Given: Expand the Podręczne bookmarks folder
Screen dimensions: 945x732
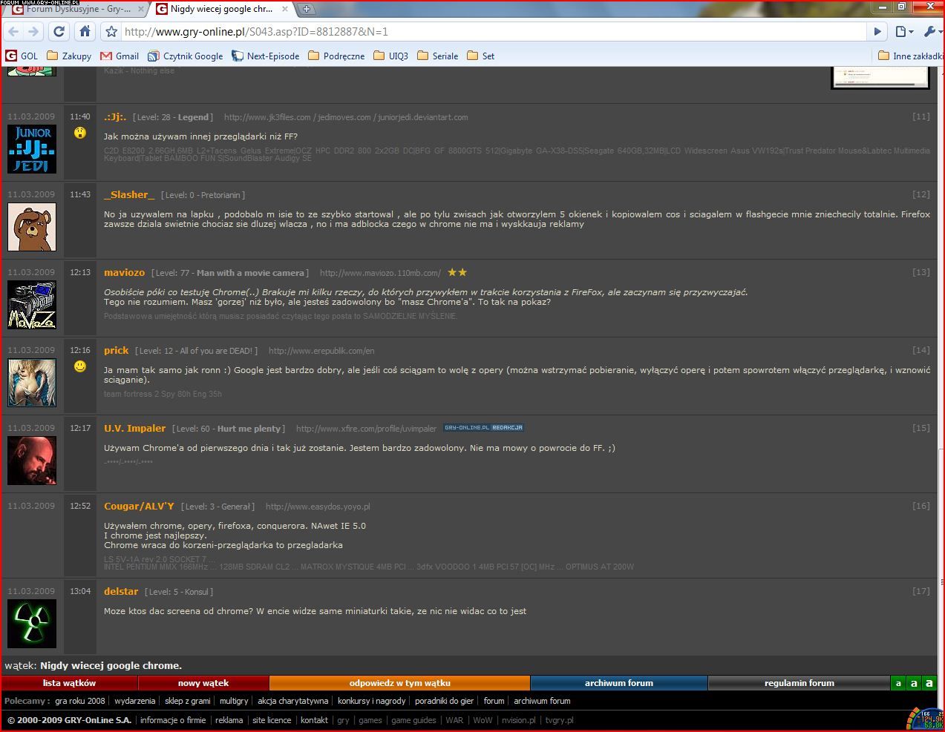Looking at the screenshot, I should (336, 56).
